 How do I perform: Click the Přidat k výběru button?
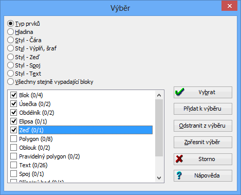click(203, 109)
